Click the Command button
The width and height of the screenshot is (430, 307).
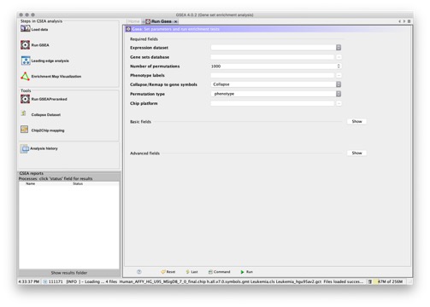click(x=219, y=272)
